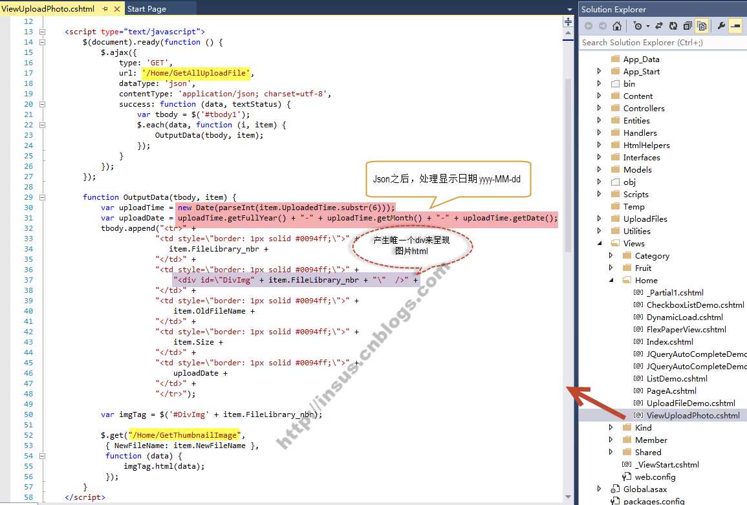Open Properties with the wrench icon
The image size is (747, 505).
721,26
